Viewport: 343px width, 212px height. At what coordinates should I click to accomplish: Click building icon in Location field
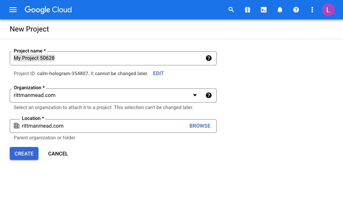pos(17,126)
